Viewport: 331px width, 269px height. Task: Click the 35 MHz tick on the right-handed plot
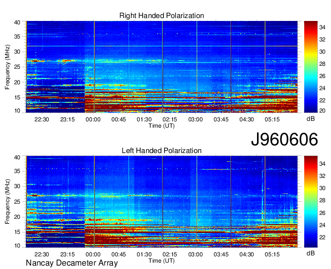point(17,37)
